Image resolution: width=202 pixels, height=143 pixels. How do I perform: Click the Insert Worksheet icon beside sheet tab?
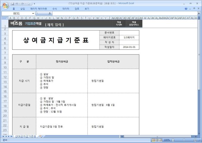pyautogui.click(x=41, y=136)
